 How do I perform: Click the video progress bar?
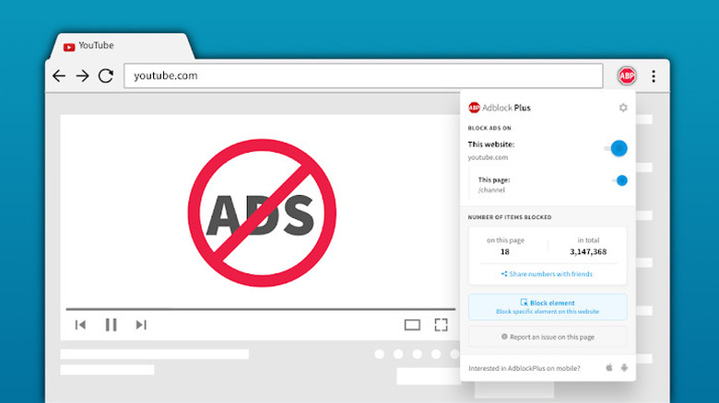coord(261,309)
